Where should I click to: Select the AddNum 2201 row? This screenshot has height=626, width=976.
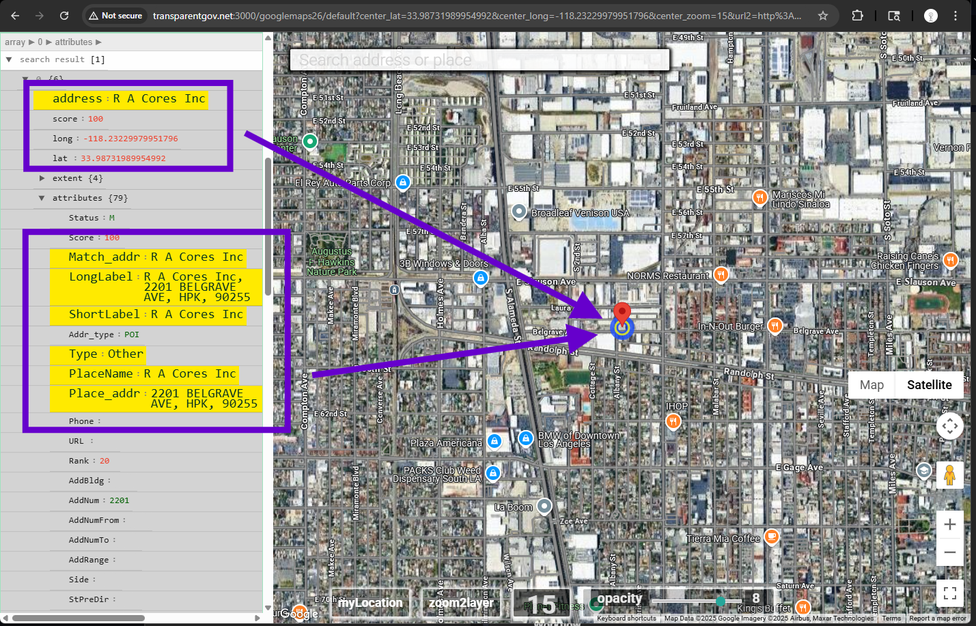pos(98,500)
